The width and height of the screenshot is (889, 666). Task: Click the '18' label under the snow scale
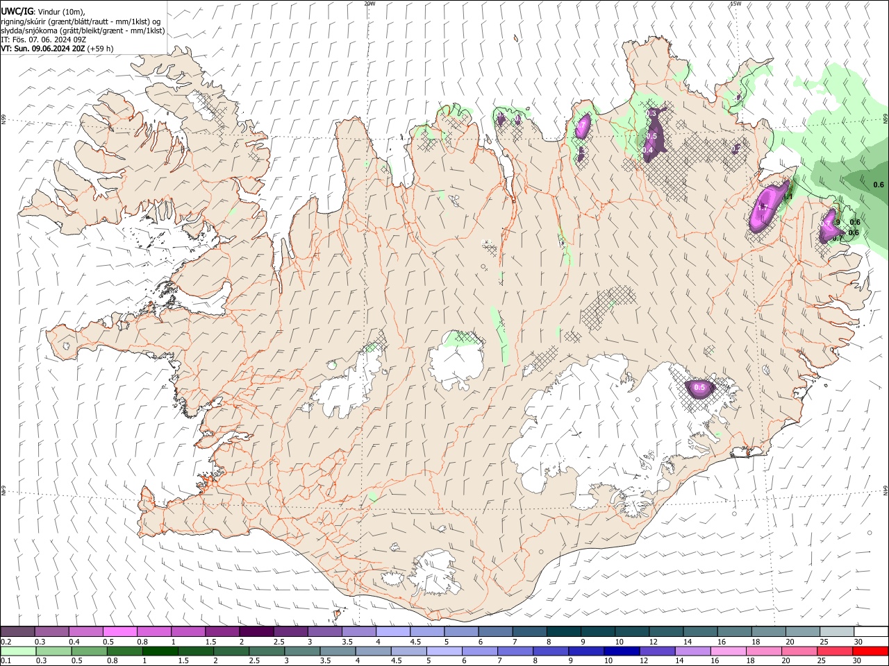[x=755, y=642]
